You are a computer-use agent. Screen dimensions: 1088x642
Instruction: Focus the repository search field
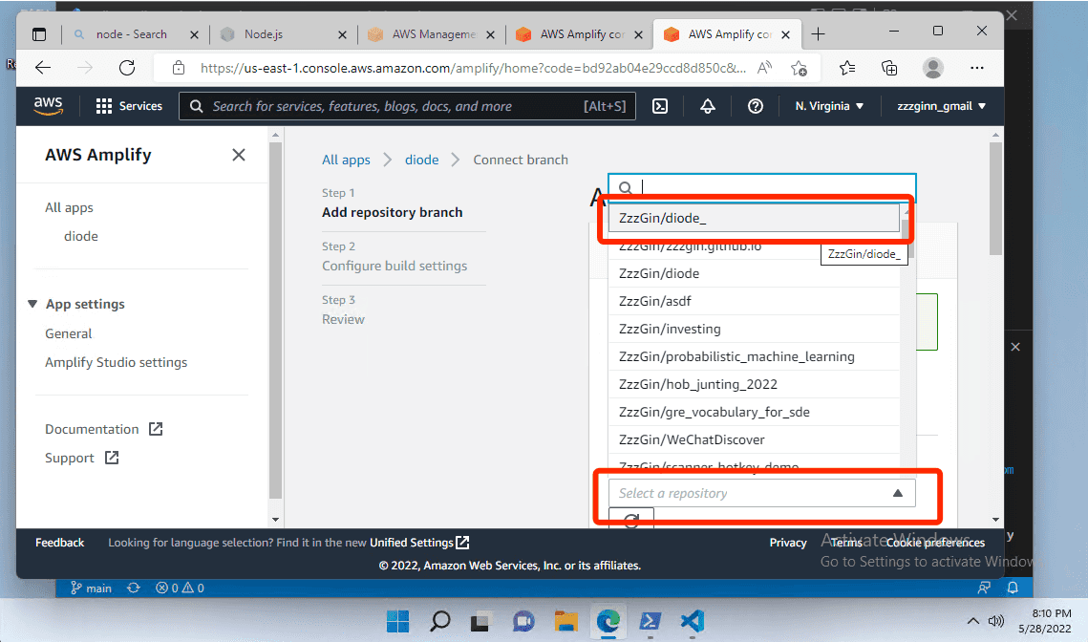click(762, 187)
